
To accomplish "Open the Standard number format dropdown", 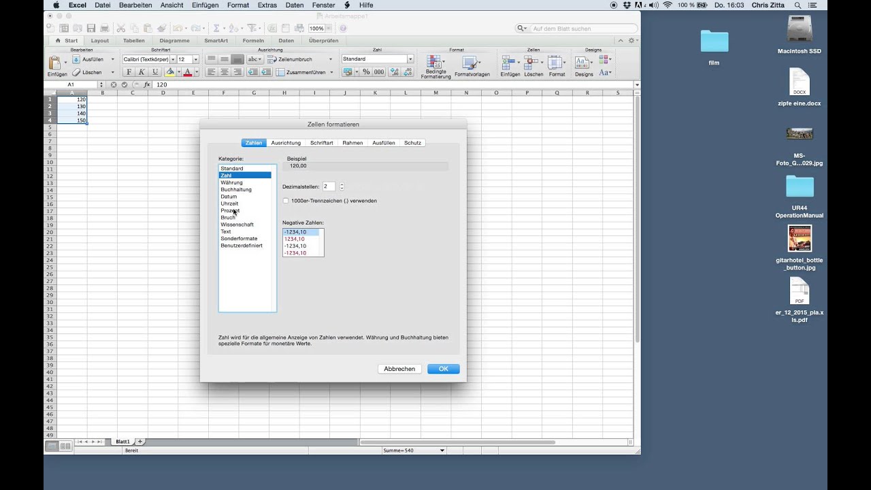I will coord(410,59).
